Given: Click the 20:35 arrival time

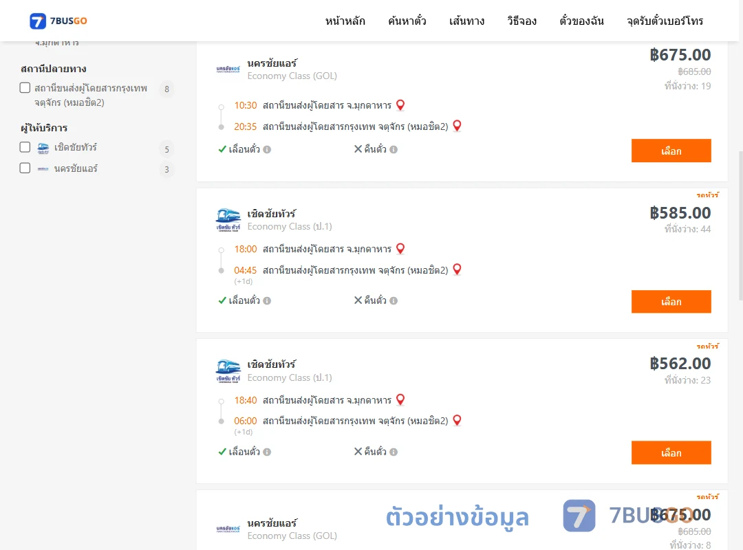Looking at the screenshot, I should tap(246, 126).
